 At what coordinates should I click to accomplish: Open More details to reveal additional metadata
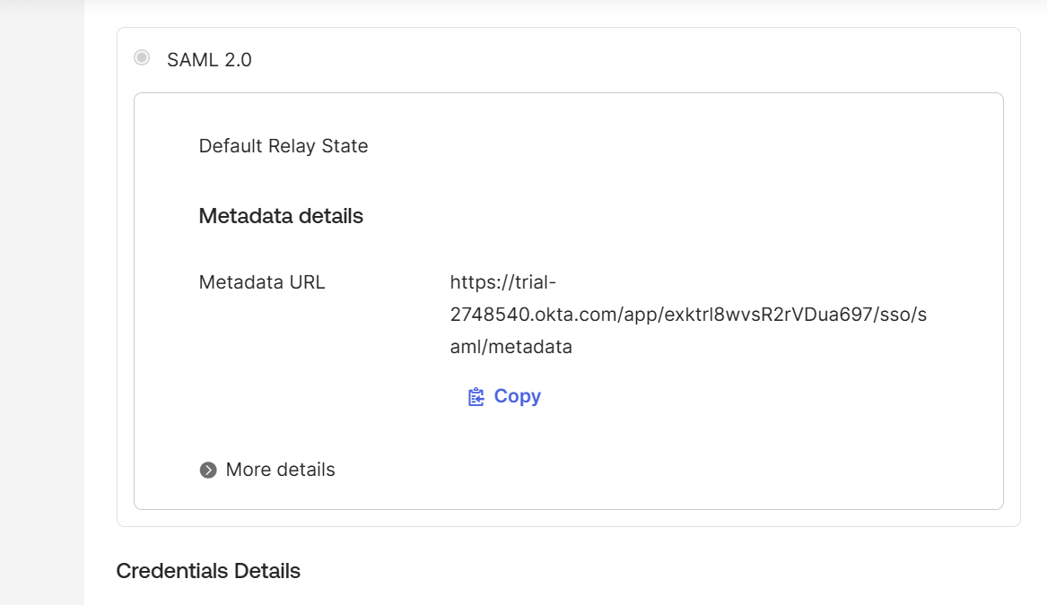279,469
